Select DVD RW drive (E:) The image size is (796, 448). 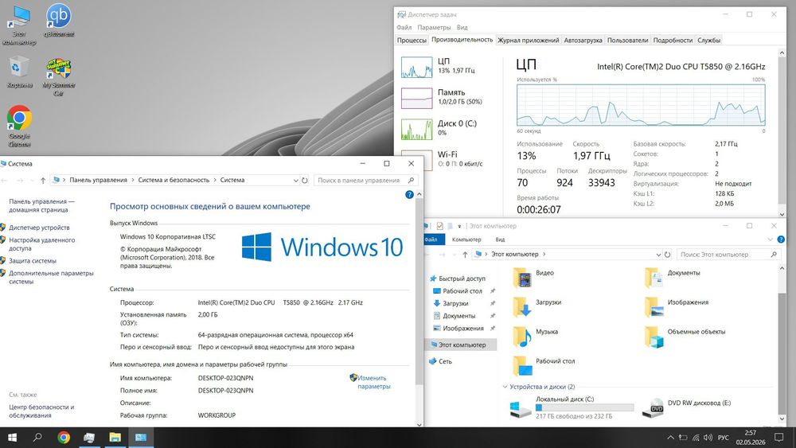[x=687, y=407]
